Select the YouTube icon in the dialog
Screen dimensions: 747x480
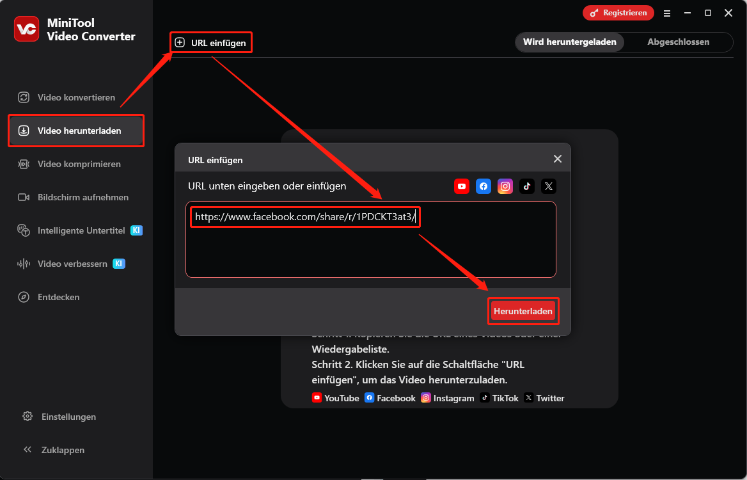click(462, 186)
